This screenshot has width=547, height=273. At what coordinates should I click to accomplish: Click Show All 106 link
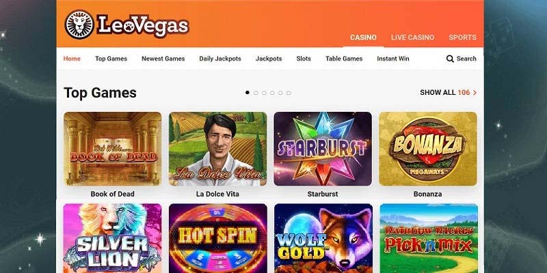pos(449,93)
